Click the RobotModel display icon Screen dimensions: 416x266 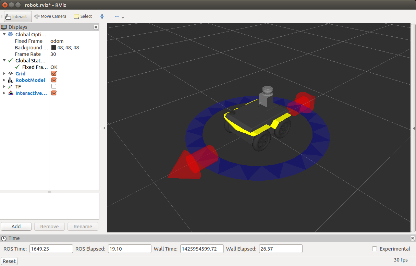[x=11, y=80]
